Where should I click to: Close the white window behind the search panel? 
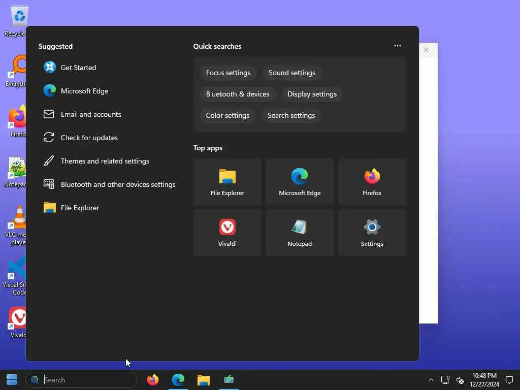pyautogui.click(x=426, y=50)
